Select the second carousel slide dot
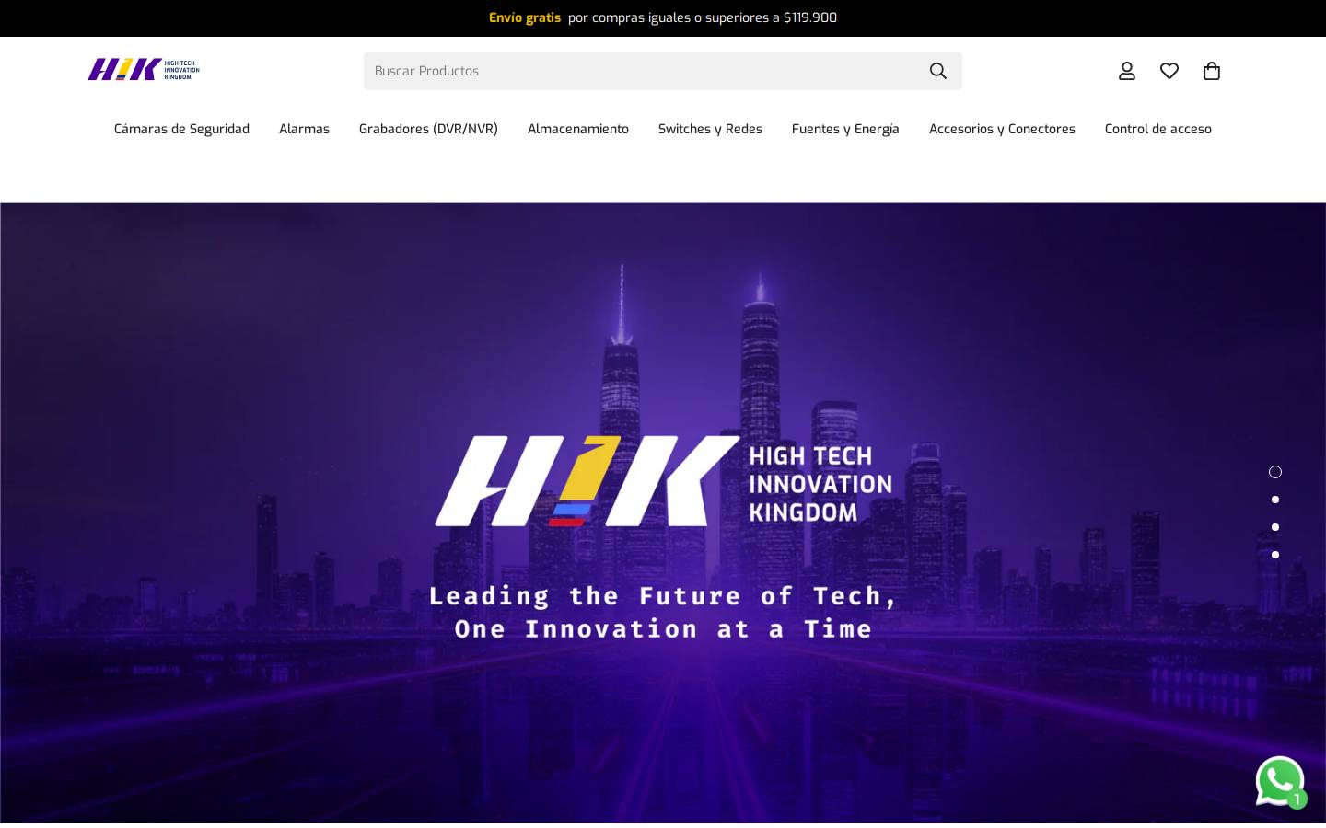 click(x=1275, y=500)
